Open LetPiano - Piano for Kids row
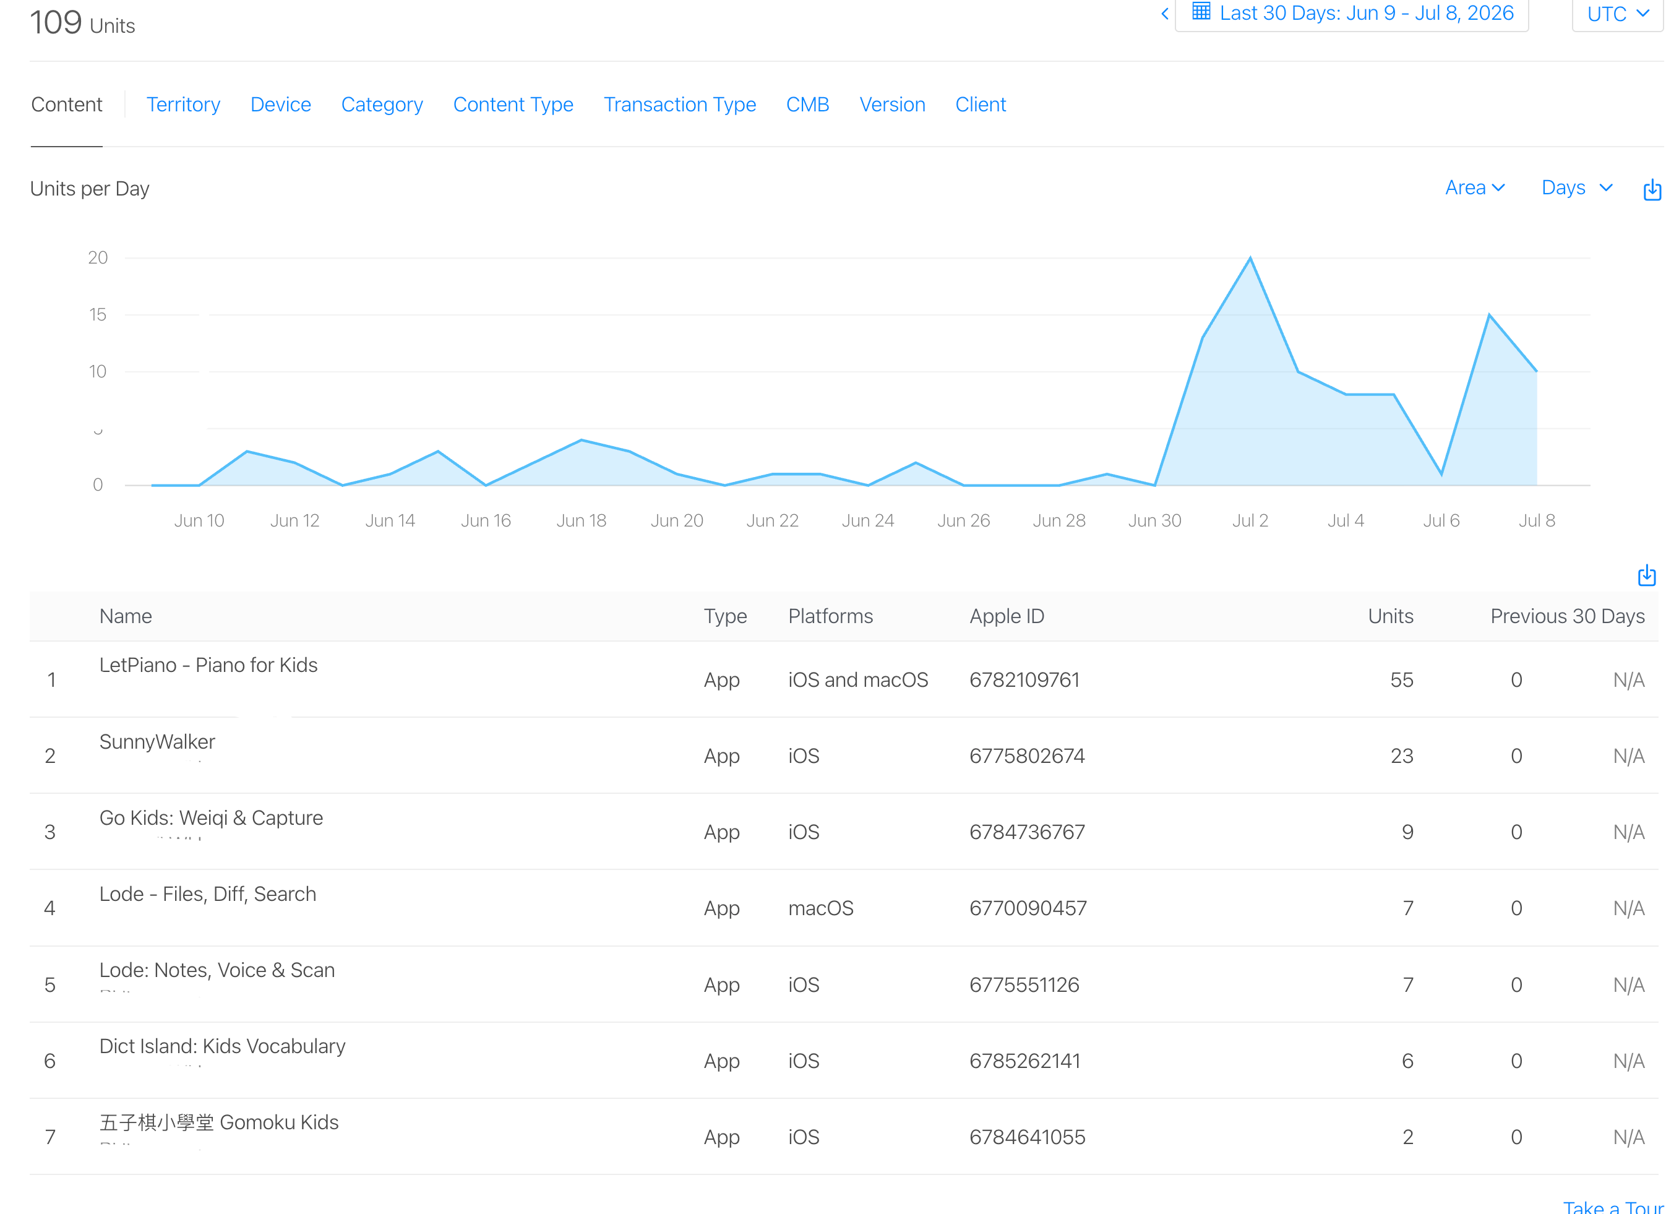This screenshot has height=1214, width=1679. point(843,679)
